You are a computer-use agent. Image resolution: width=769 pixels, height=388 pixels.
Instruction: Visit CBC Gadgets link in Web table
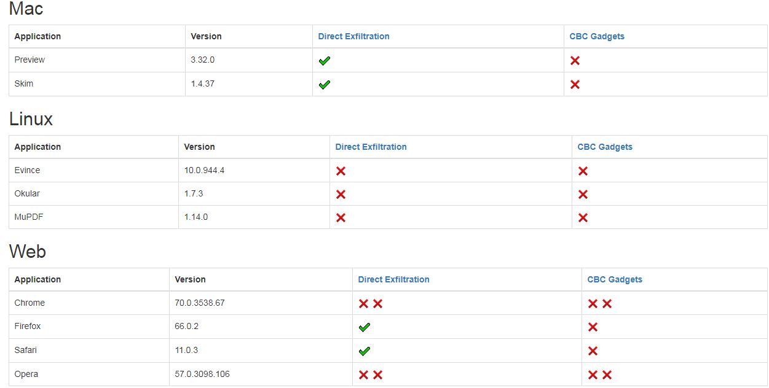click(x=615, y=279)
